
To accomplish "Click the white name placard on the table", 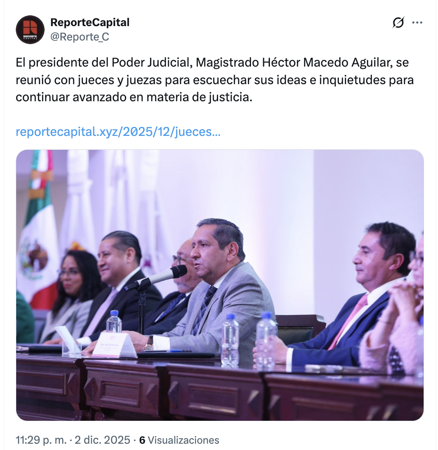I will tap(117, 344).
